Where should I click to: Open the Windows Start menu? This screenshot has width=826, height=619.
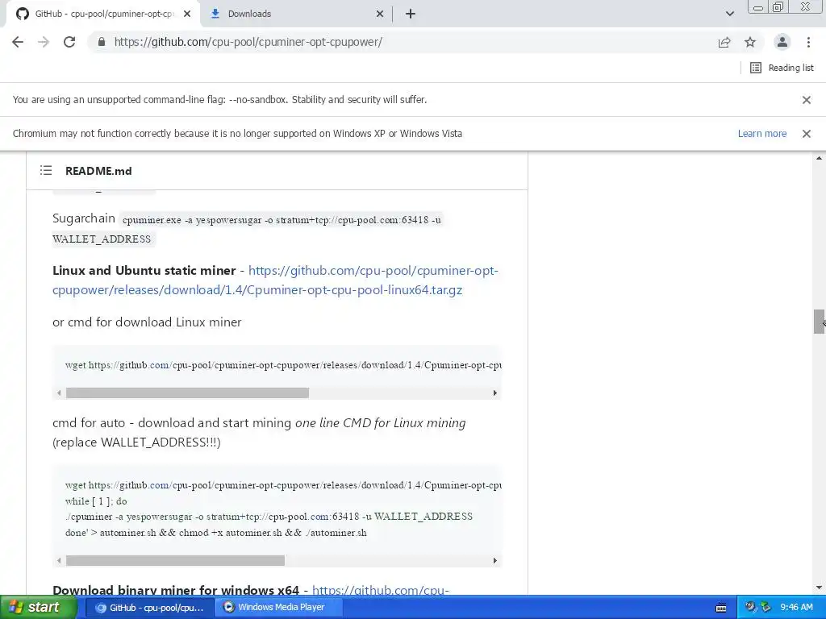[x=38, y=607]
